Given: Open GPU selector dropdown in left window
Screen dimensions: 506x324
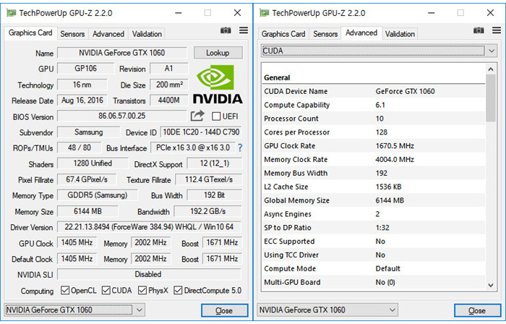Looking at the screenshot, I should (74, 310).
